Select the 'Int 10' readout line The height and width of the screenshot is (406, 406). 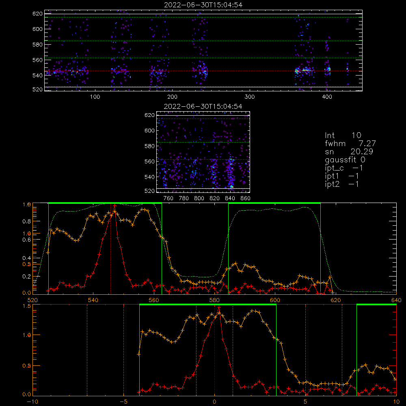[x=343, y=136]
